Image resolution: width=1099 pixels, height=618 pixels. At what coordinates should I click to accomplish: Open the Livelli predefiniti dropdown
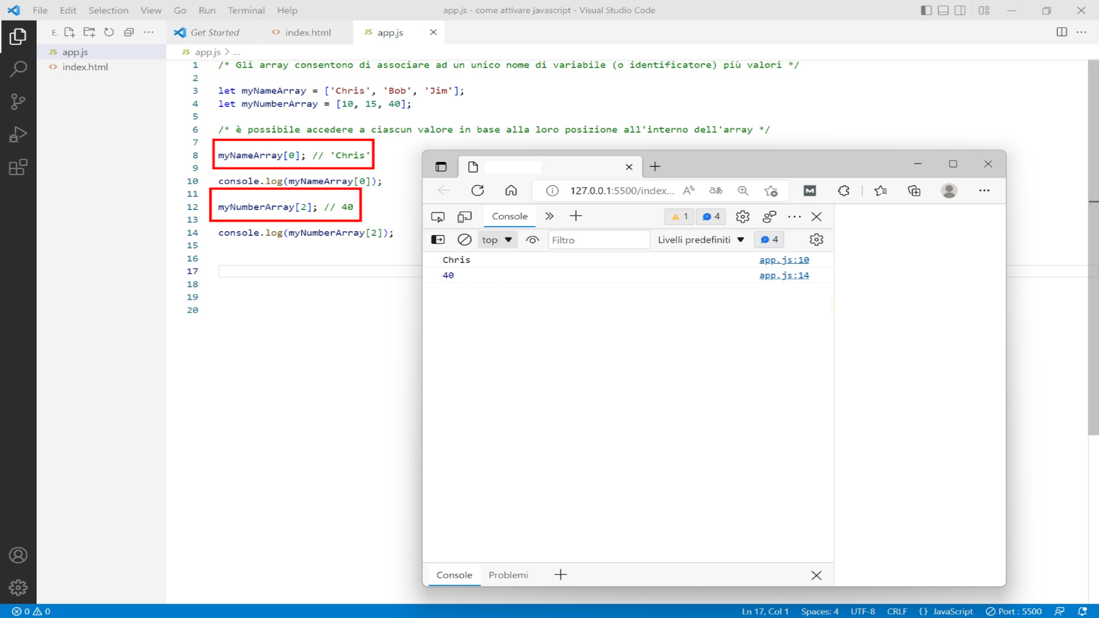point(701,240)
